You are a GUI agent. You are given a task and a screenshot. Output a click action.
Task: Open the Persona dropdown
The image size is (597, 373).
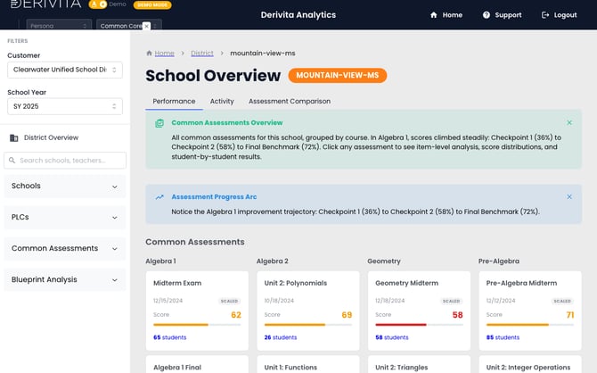pos(59,26)
